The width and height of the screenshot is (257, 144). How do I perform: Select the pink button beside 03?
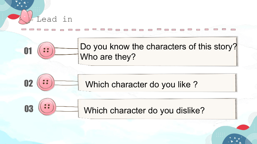tap(47, 107)
